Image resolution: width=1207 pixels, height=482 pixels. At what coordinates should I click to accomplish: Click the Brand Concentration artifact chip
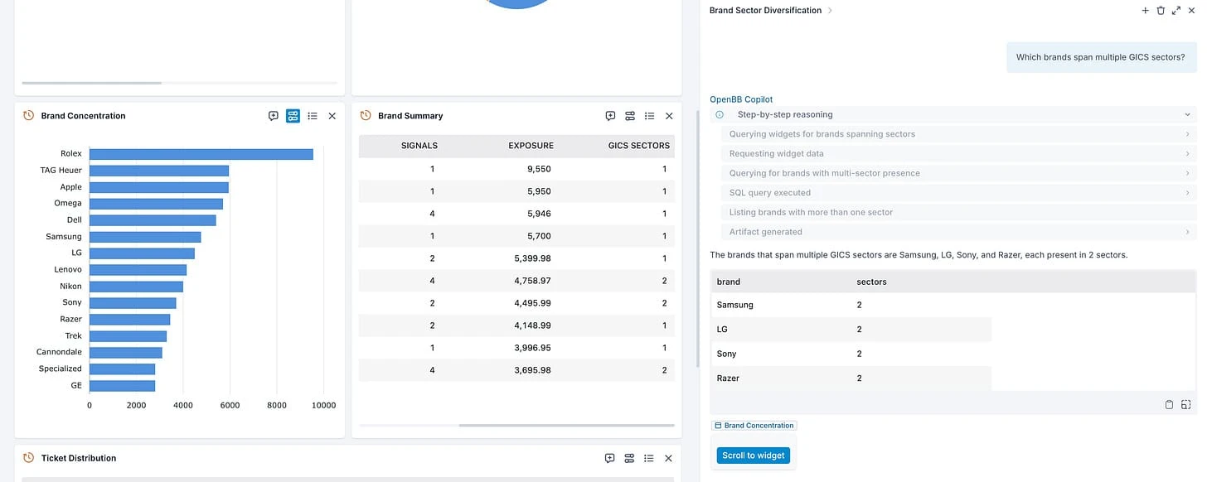pyautogui.click(x=754, y=425)
